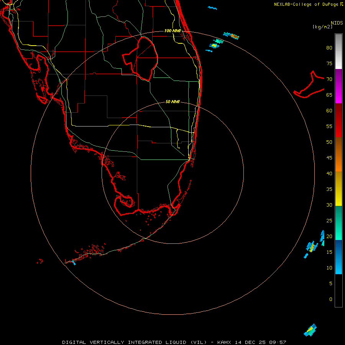Click the 55 value on color scale
The image size is (345, 345).
329,126
